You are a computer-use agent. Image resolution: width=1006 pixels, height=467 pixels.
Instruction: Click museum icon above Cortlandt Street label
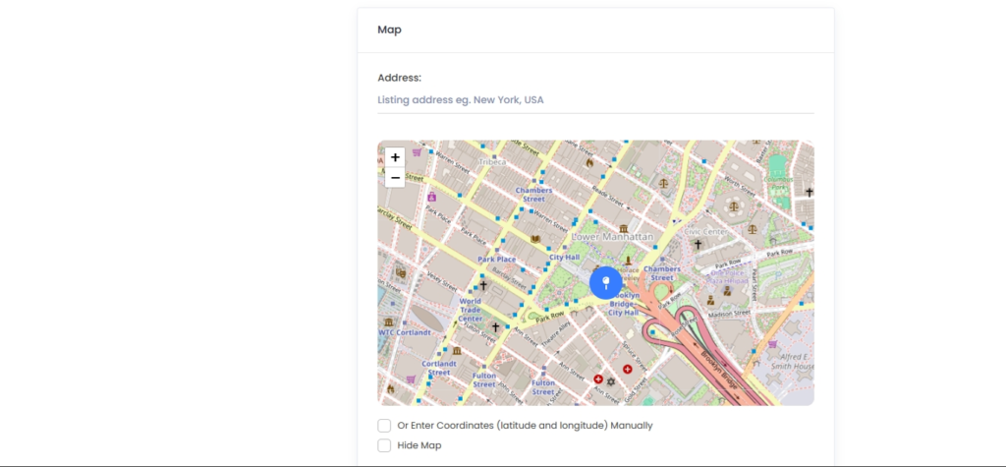pos(457,351)
